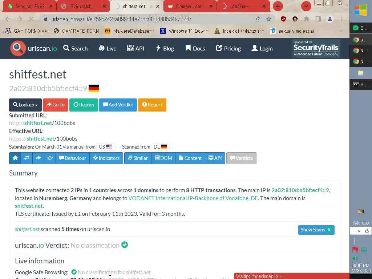Click the address bar URL field
Viewport: 372px width, 279px height.
coord(147,19)
